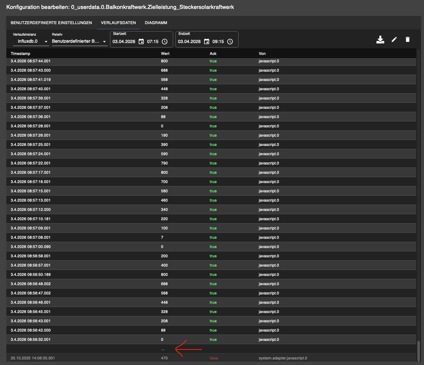The width and height of the screenshot is (424, 365).
Task: Expand the Verlaufsinstanz influxdb.0 dropdown
Action: click(31, 42)
